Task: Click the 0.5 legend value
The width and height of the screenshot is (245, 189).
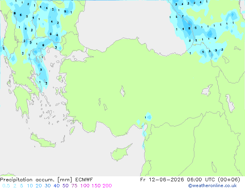Action: pyautogui.click(x=6, y=186)
